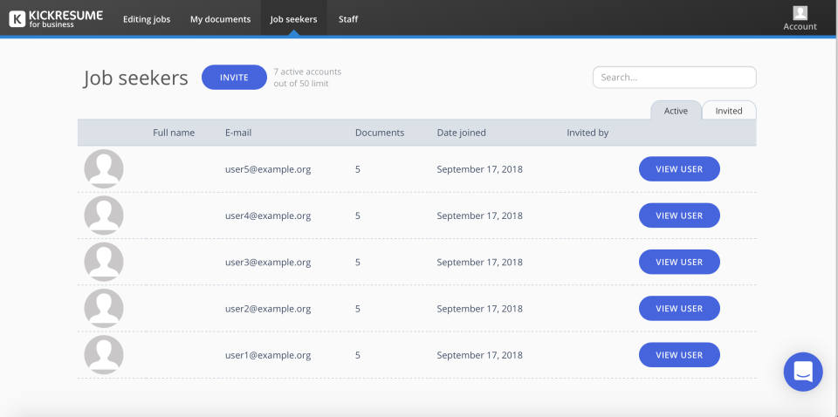
Task: Click avatar of user1@example.org
Action: point(104,354)
